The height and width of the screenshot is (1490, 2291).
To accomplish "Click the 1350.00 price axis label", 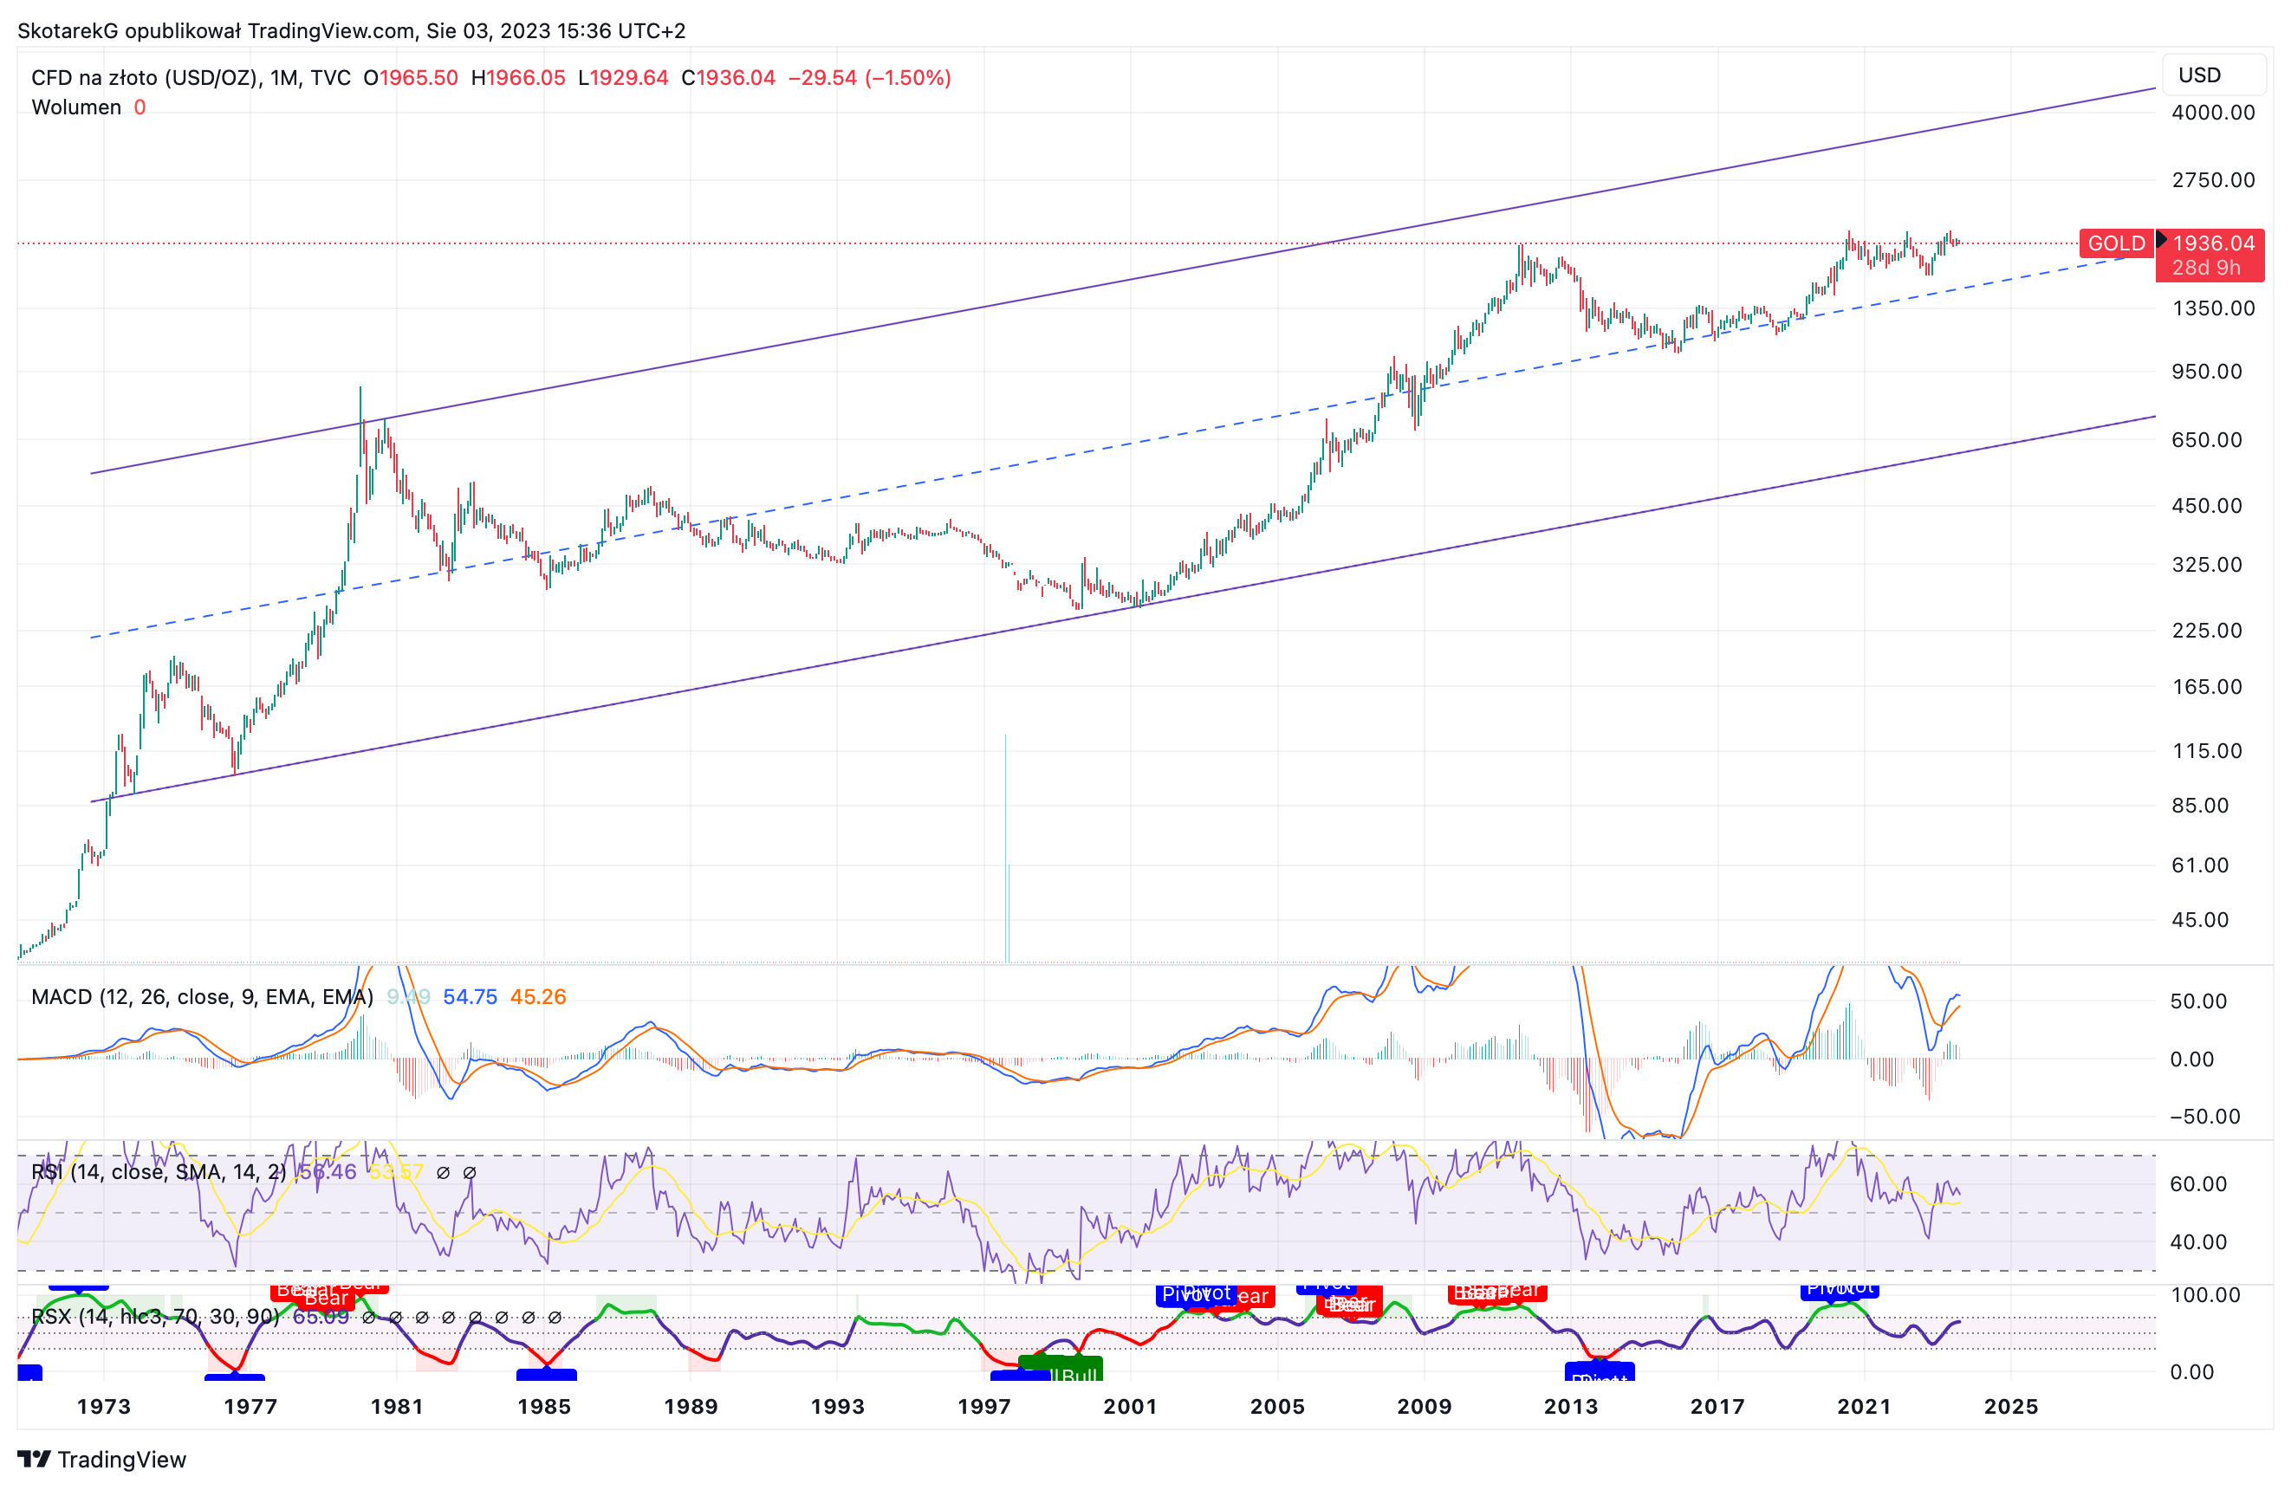I will (x=2213, y=309).
